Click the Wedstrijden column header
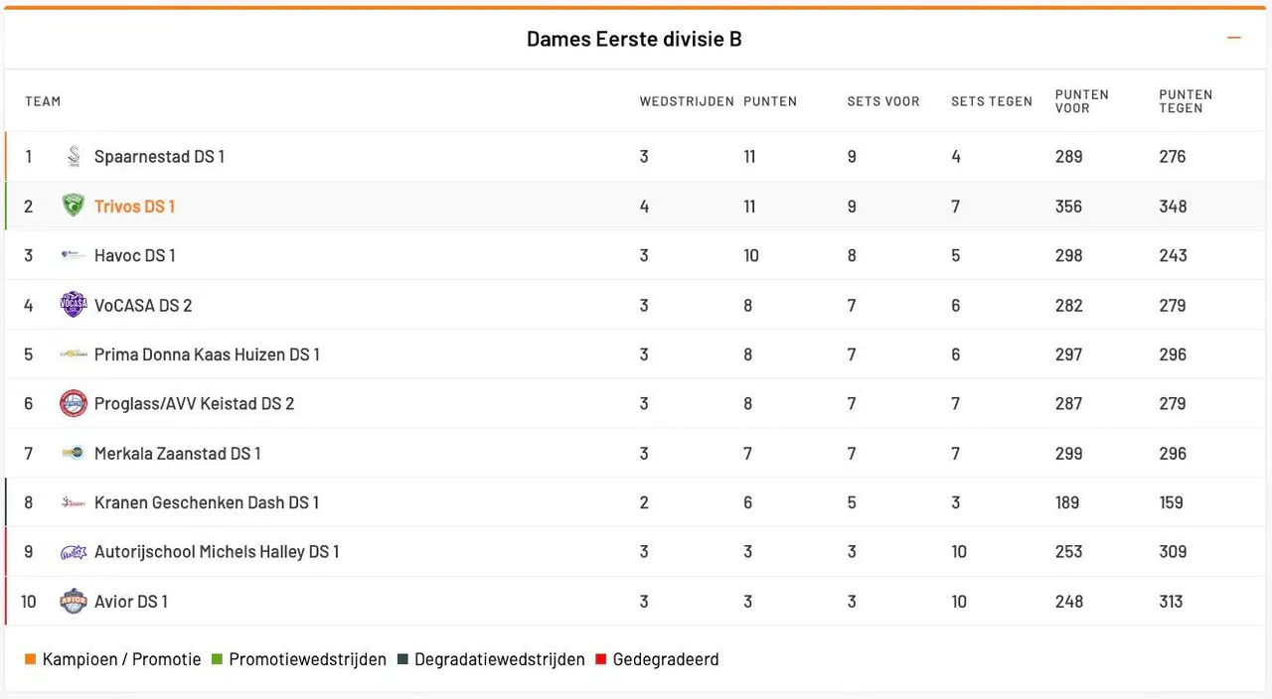The height and width of the screenshot is (699, 1272). 687,101
